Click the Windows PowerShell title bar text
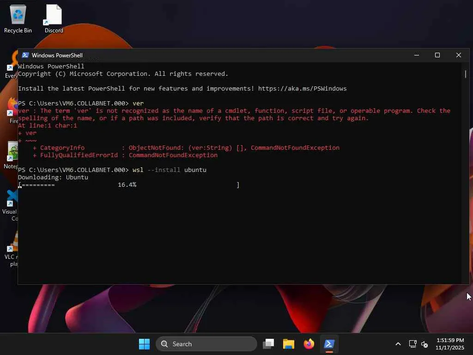Screen dimensions: 473x355 [57, 55]
